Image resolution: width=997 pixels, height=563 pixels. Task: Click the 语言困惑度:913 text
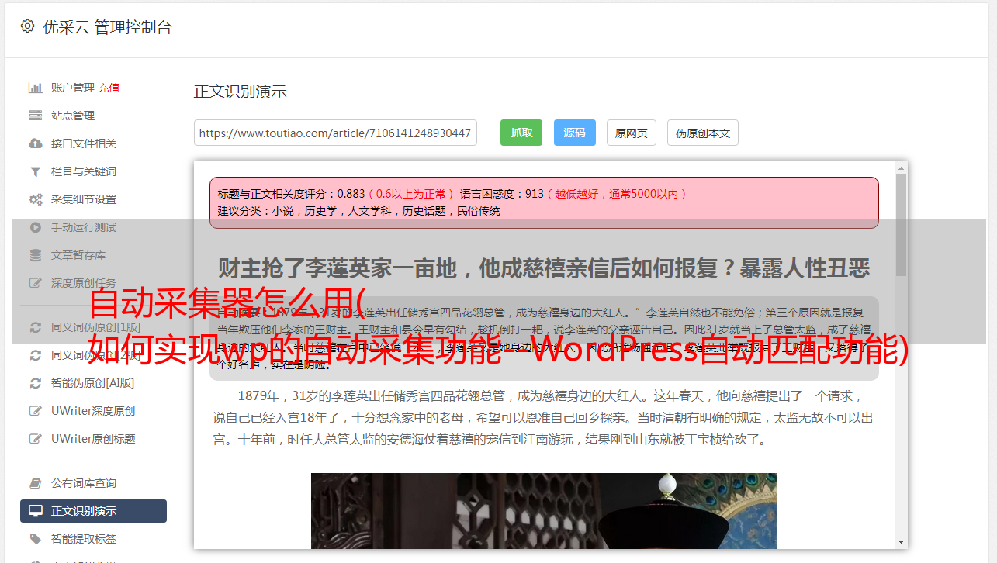coord(502,194)
